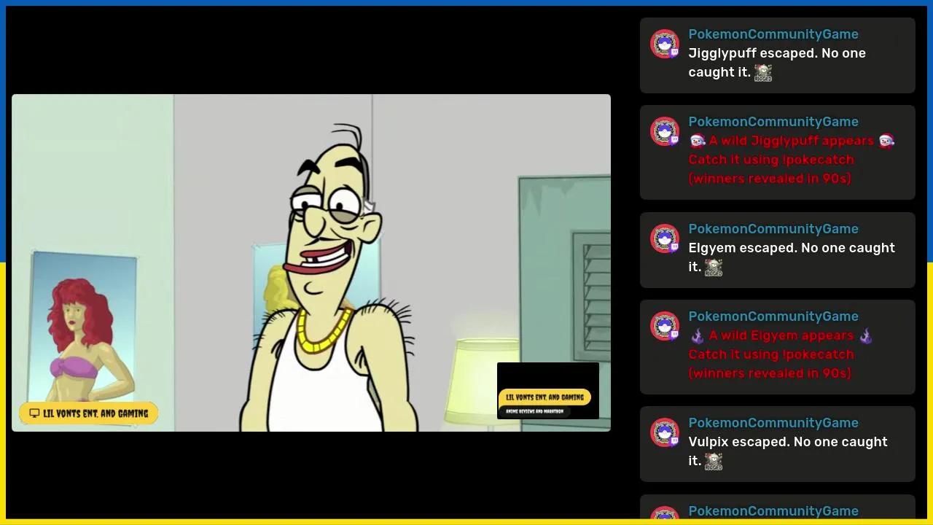Click the red 'A wild Jigglypuff appears' message
The height and width of the screenshot is (525, 933).
[792, 160]
